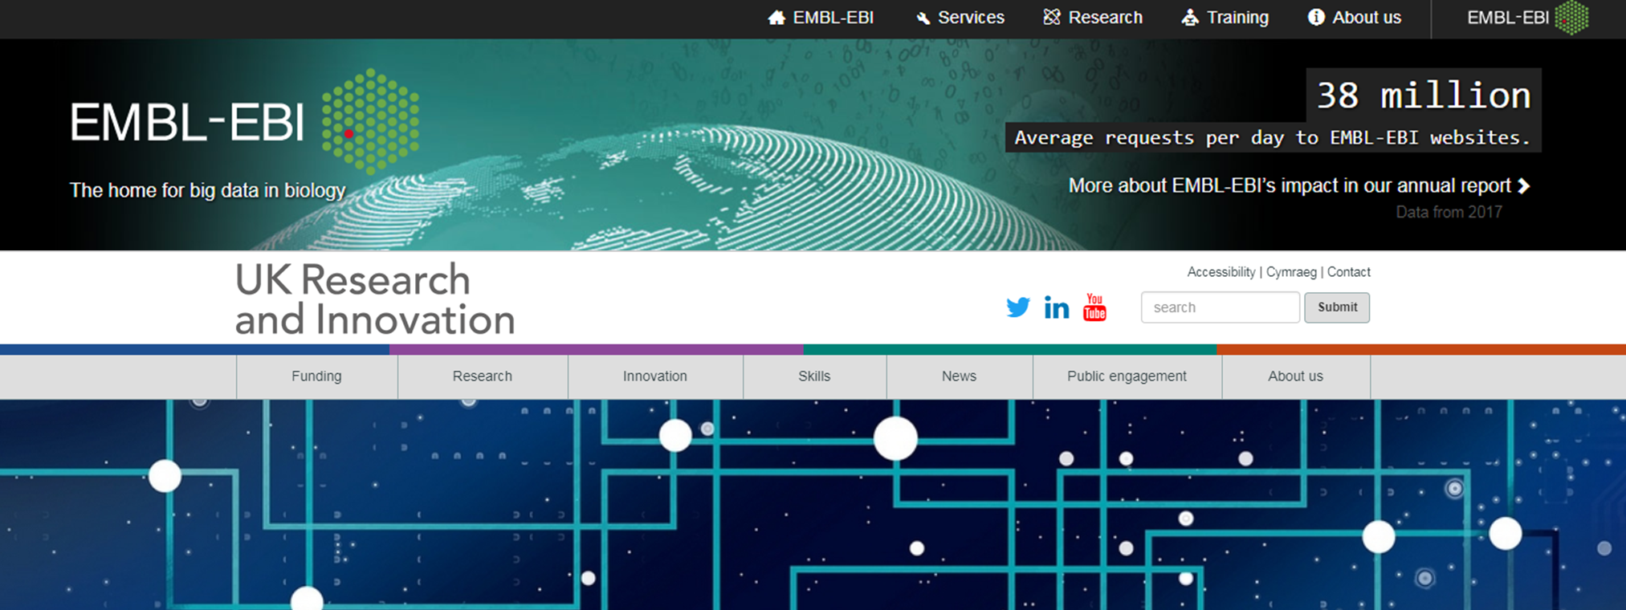Click the 38 million statistic text
The image size is (1626, 610).
pos(1424,96)
